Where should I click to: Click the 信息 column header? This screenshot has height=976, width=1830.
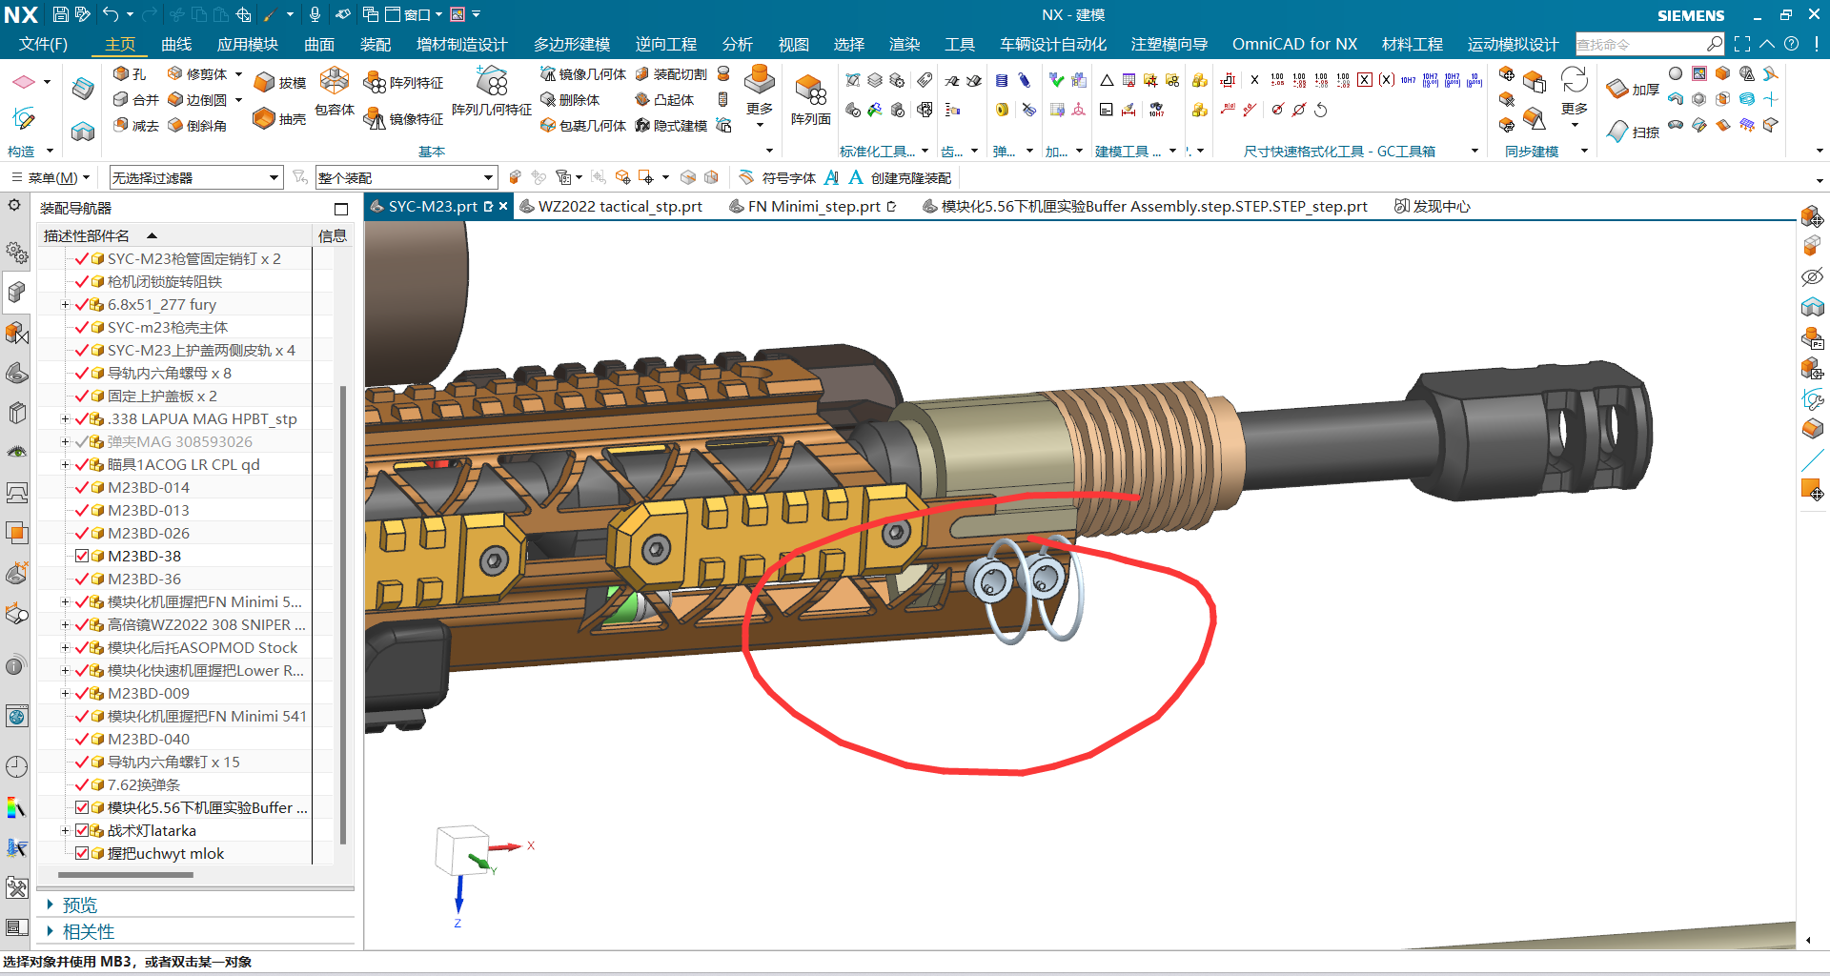[x=332, y=235]
